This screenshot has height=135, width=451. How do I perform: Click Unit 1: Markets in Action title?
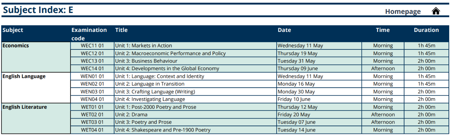click(x=143, y=46)
